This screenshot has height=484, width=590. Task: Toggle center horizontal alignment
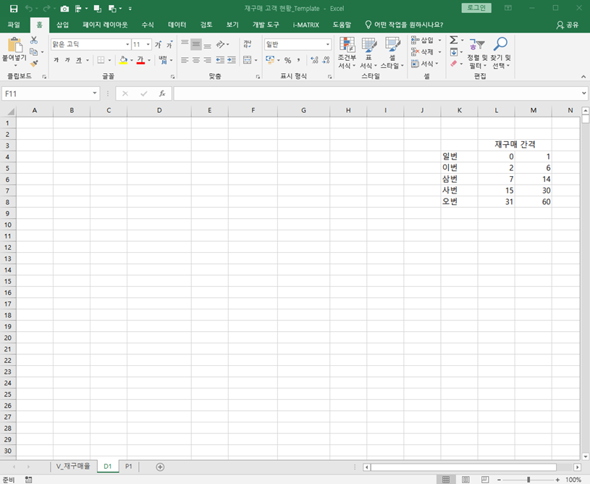tap(196, 60)
